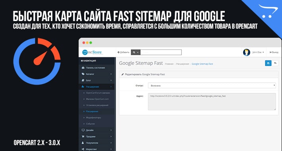This screenshot has width=282, height=151.
Task: Click the Выход logout link
Action: [274, 52]
